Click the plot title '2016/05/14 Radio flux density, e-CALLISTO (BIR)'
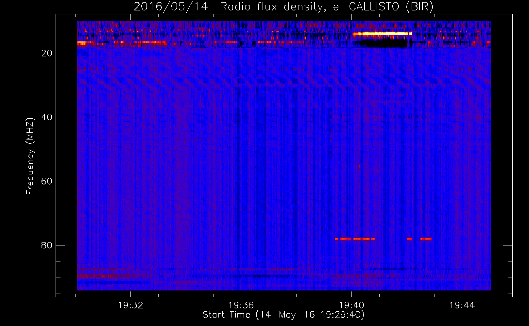The image size is (529, 326). tap(283, 7)
